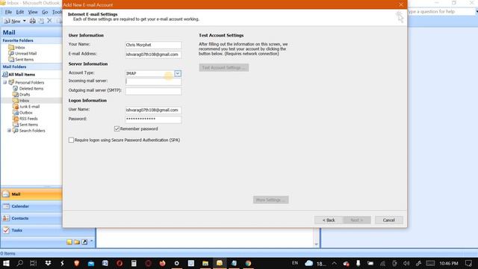The width and height of the screenshot is (478, 269).
Task: Click the Notes icon in navigation pane bottom
Action: [x=69, y=242]
